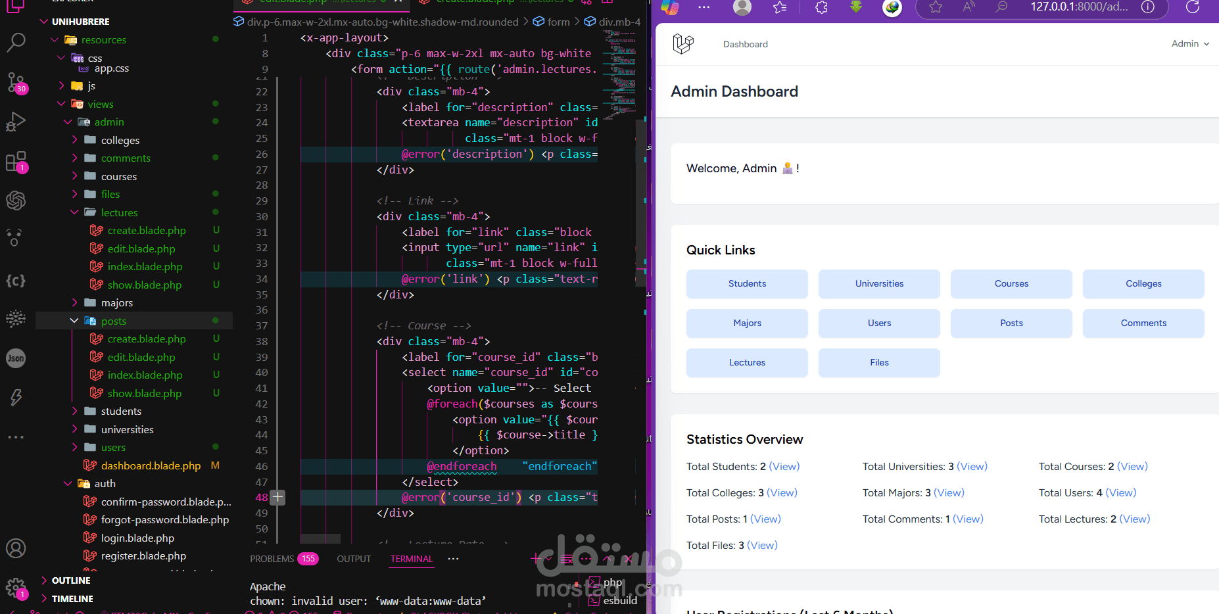Open the Search view in the activity bar
This screenshot has width=1219, height=614.
tap(16, 41)
